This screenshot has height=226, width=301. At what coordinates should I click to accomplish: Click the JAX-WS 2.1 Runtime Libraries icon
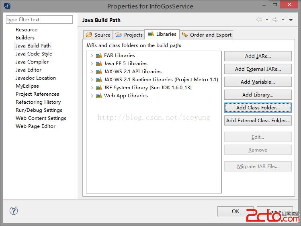pos(99,80)
